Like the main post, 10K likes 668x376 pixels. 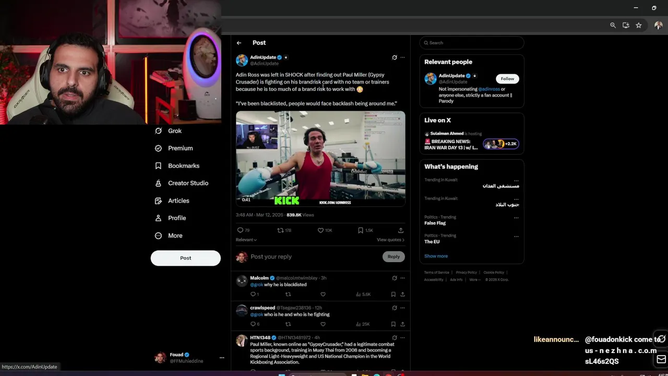click(x=325, y=230)
